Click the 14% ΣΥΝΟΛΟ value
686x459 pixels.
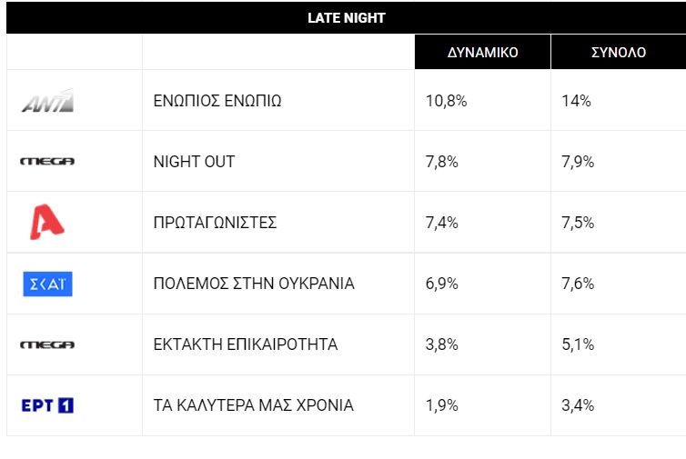point(576,101)
